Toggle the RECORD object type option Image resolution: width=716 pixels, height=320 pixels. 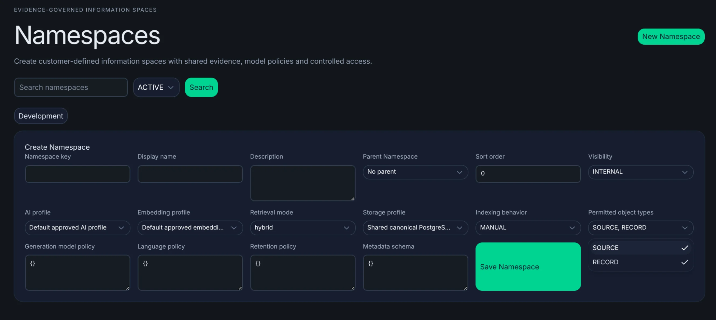tap(640, 262)
